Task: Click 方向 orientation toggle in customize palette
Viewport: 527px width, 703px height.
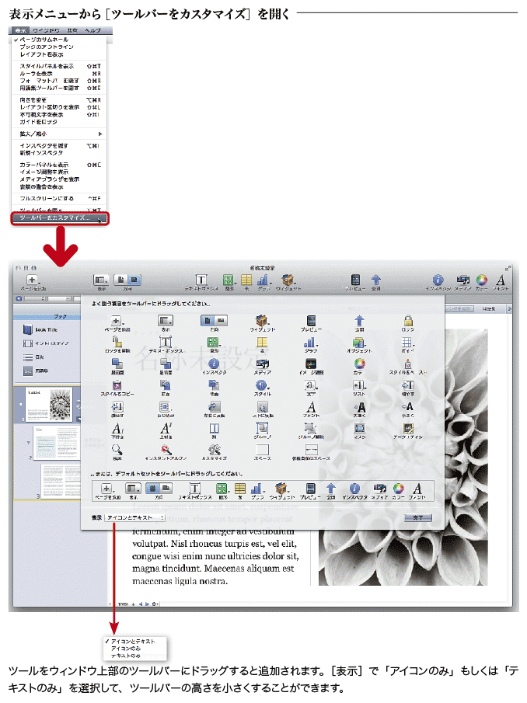Action: click(x=214, y=321)
